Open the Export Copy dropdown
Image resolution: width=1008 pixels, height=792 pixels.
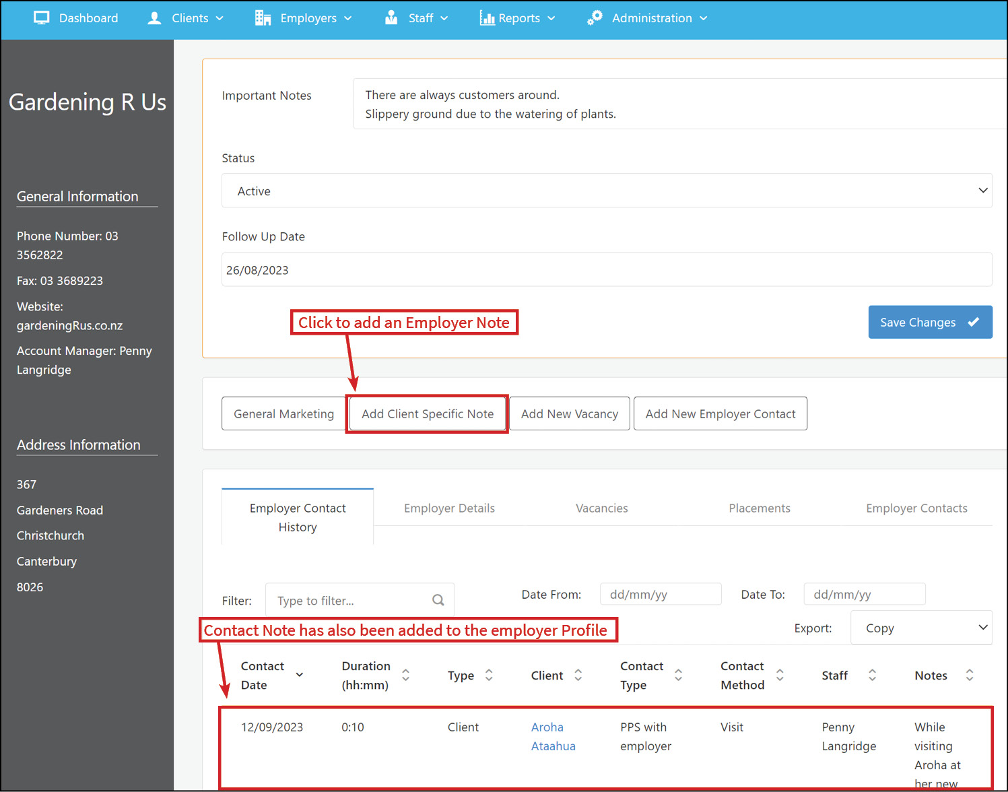pyautogui.click(x=921, y=628)
